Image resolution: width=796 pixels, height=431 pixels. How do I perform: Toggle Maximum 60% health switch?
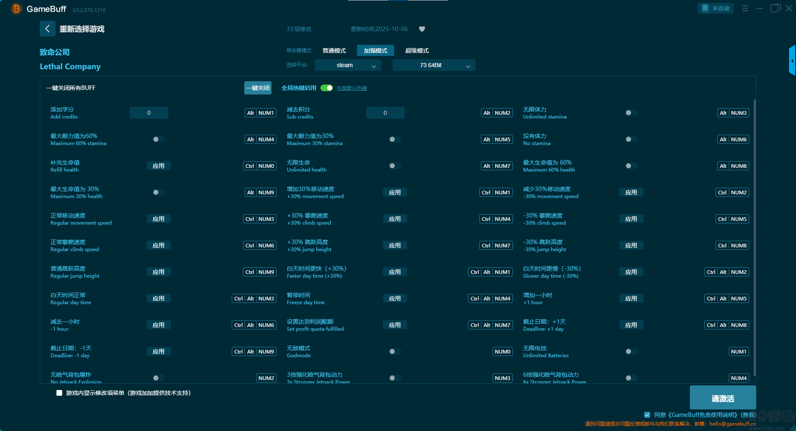tap(631, 166)
